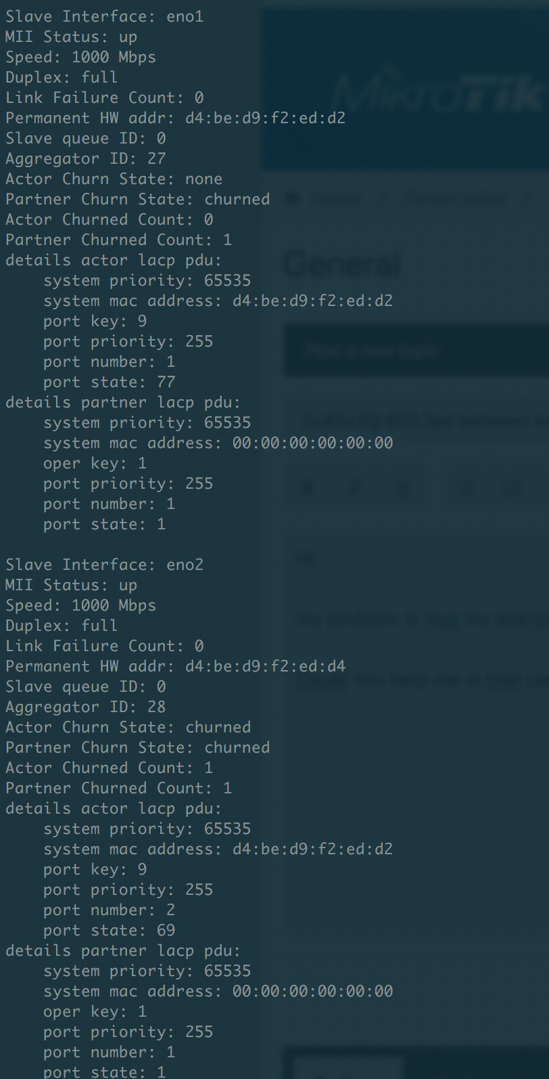Screen dimensions: 549x1079
Task: Click the "General" forum heading
Action: tap(342, 264)
